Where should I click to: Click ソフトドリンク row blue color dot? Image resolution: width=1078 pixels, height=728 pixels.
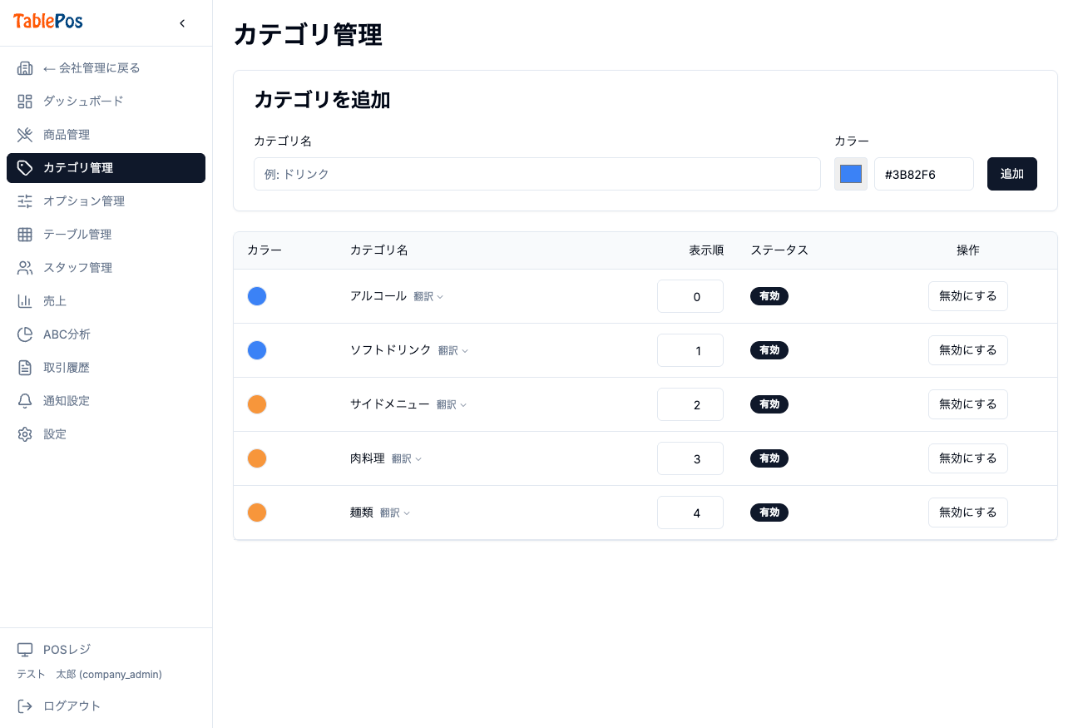257,350
